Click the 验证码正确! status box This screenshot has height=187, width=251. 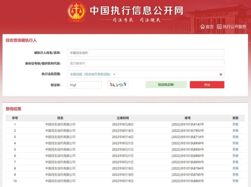(166, 85)
